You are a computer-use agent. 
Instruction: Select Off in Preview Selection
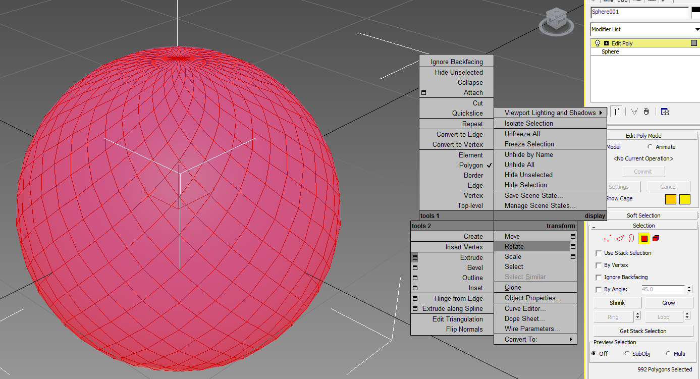tap(594, 353)
